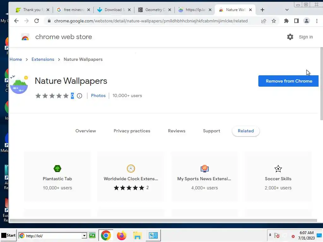Click the star rating of Nature Wallpapers
The height and width of the screenshot is (242, 323).
point(52,96)
